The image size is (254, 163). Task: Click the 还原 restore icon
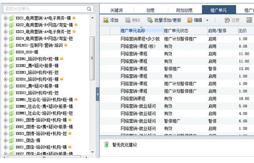[227, 20]
